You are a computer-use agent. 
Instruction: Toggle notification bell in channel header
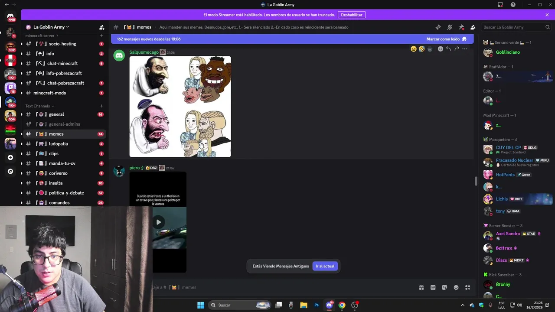click(x=450, y=27)
